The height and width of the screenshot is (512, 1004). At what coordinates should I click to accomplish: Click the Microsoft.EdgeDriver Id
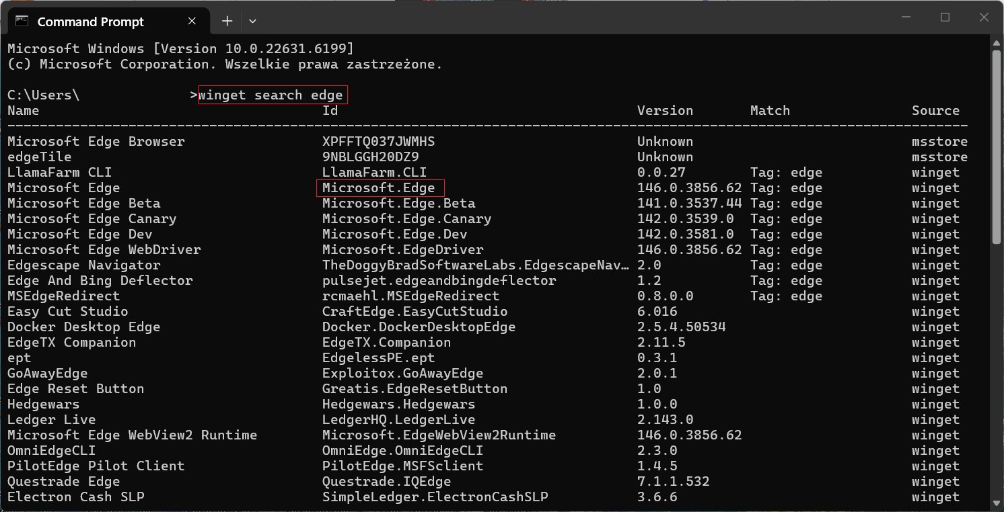point(402,250)
